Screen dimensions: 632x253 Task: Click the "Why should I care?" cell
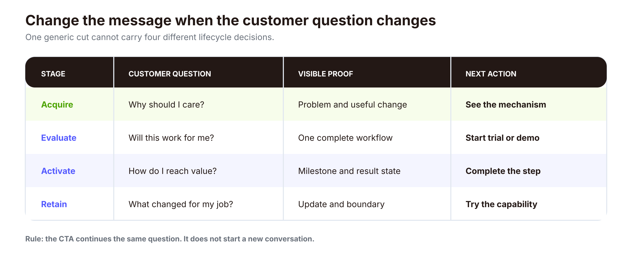point(166,105)
